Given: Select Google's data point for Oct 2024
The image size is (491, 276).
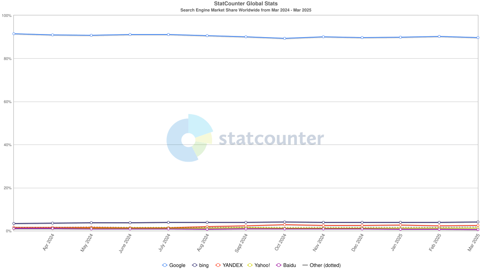Looking at the screenshot, I should click(284, 38).
